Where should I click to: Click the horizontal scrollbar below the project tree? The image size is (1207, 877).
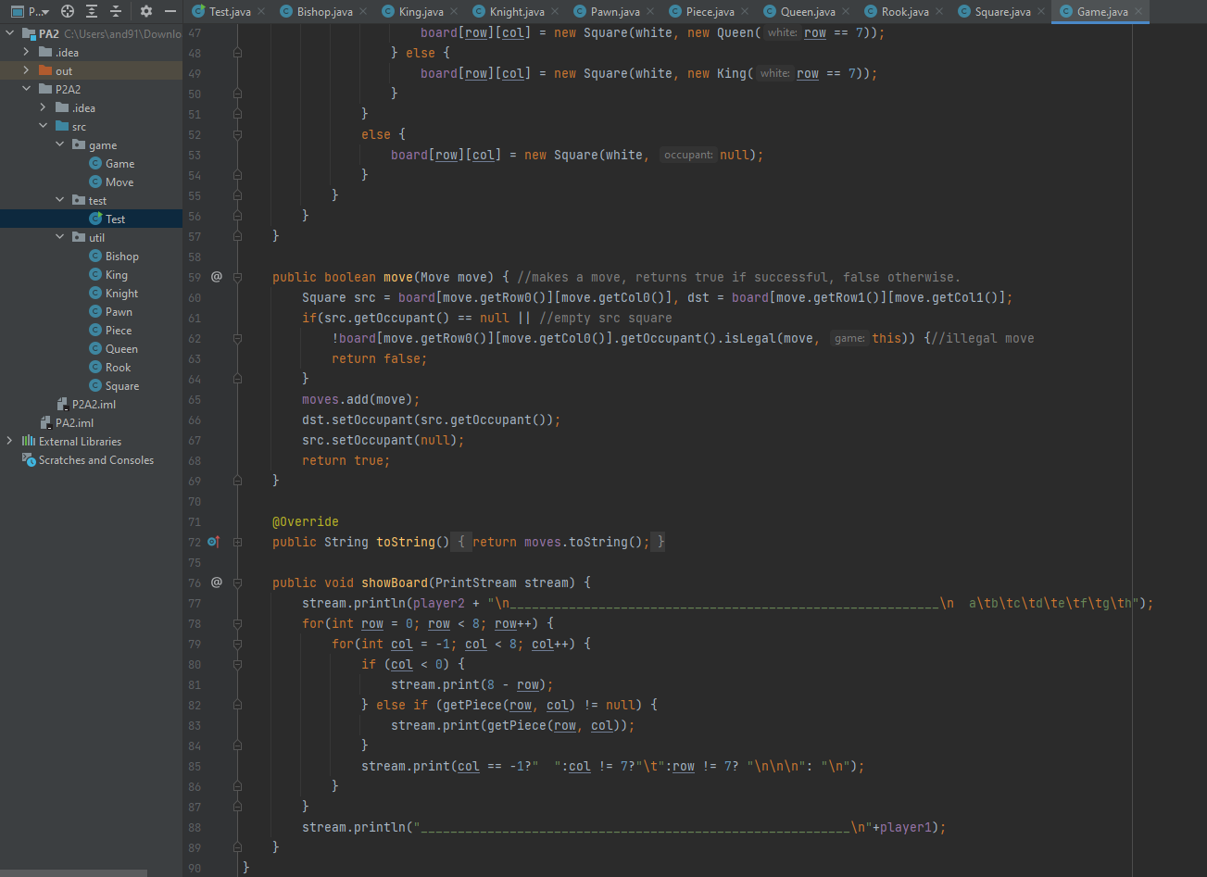coord(74,871)
